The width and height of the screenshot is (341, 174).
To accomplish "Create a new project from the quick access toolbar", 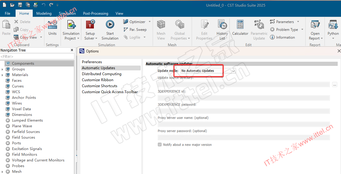I will [4, 5].
